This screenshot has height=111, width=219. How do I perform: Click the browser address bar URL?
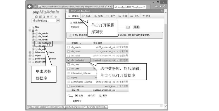pyautogui.click(x=73, y=7)
